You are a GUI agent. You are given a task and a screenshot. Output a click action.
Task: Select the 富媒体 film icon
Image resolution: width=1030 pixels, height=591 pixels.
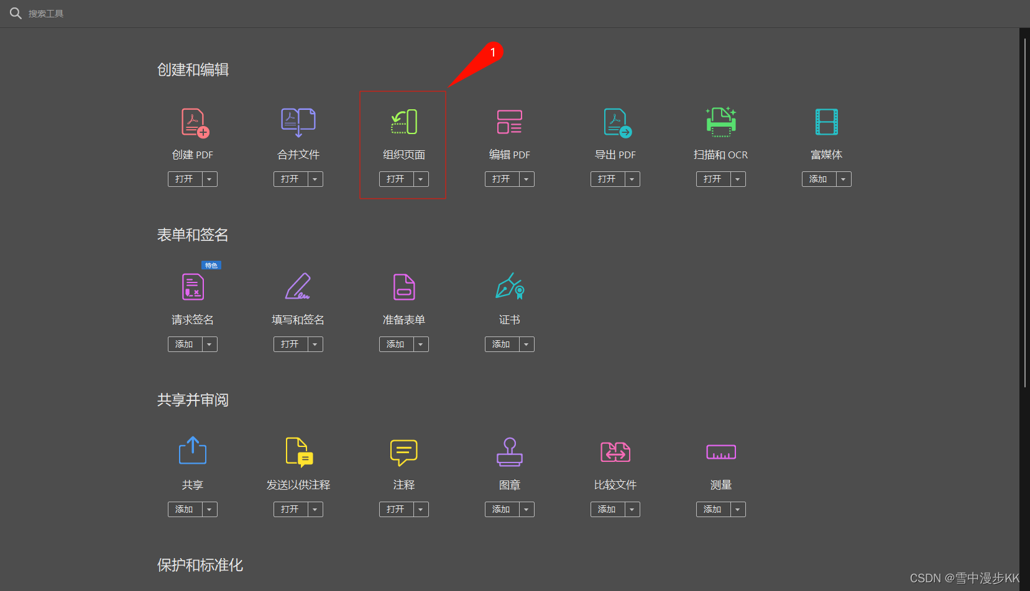(827, 122)
